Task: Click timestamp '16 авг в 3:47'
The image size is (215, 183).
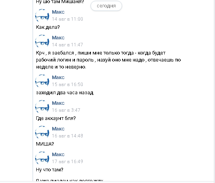Action: (x=66, y=110)
